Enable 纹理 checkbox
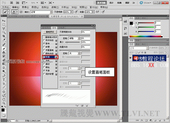170x123 pixels. tap(44, 47)
